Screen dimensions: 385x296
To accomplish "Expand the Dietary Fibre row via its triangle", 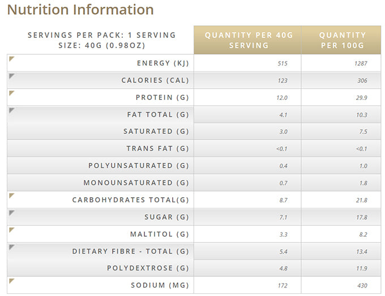I will [x=12, y=246].
